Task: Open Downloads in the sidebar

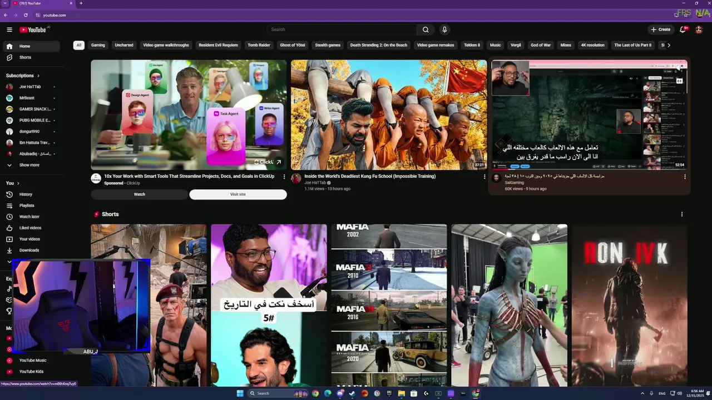Action: coord(32,250)
